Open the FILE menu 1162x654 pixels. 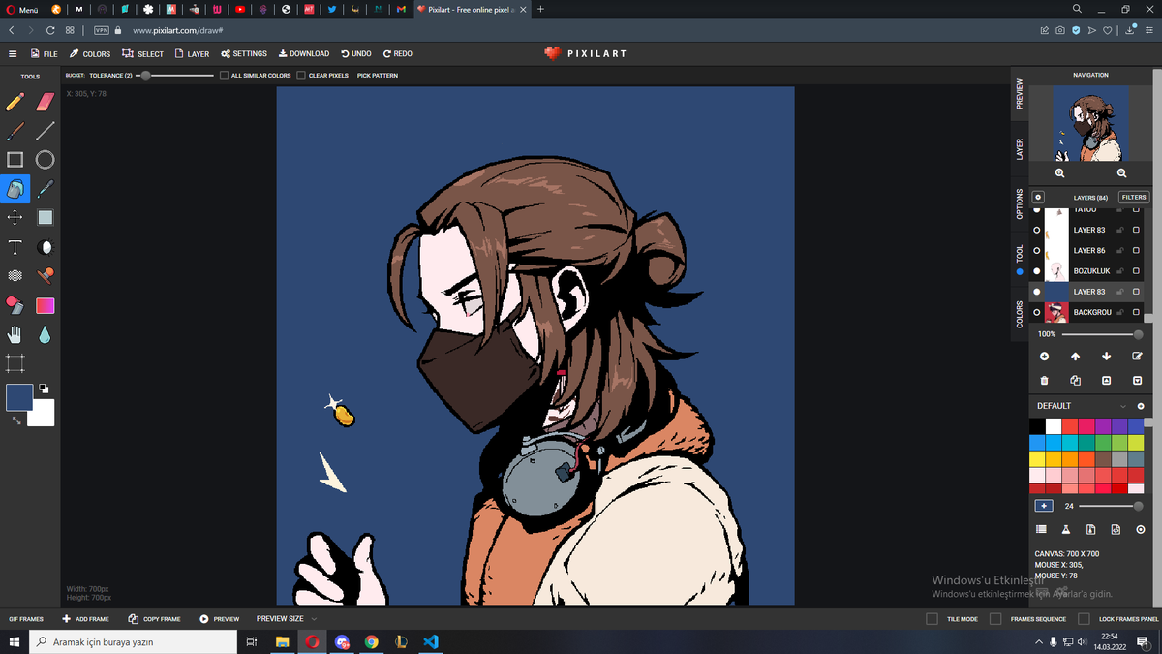45,54
